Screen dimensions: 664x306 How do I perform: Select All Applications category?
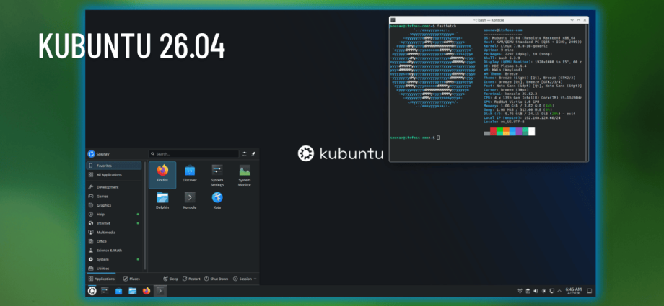[114, 174]
